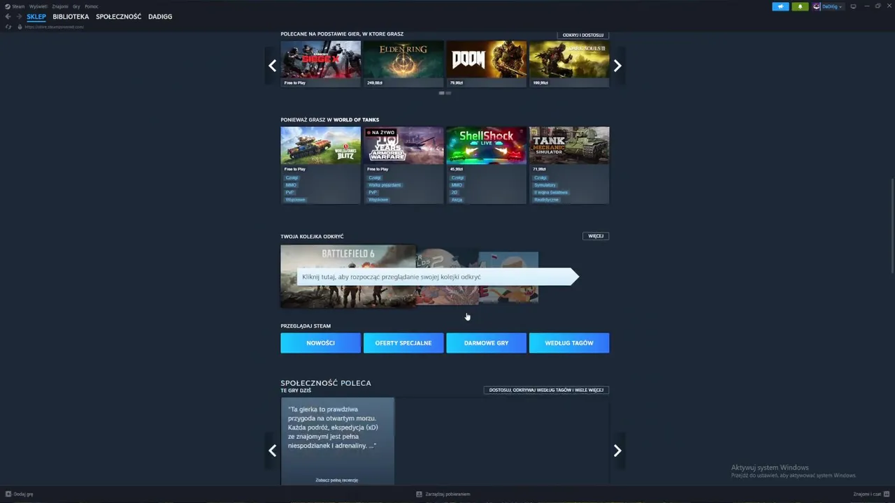The width and height of the screenshot is (895, 503).
Task: Open the Pomoc menu
Action: pyautogui.click(x=92, y=6)
